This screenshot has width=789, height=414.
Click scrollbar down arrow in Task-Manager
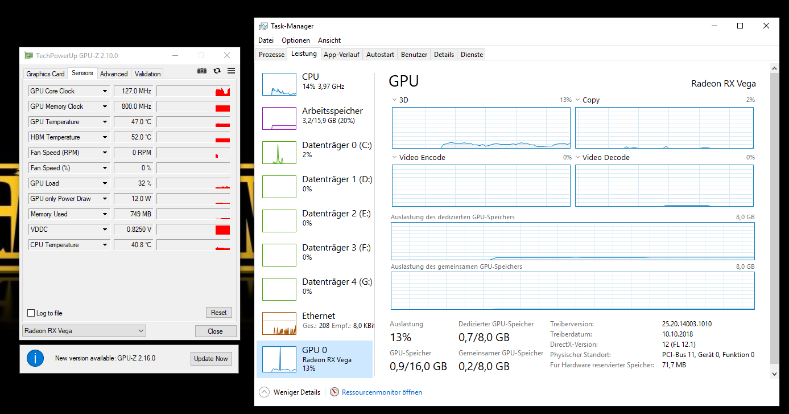click(774, 374)
